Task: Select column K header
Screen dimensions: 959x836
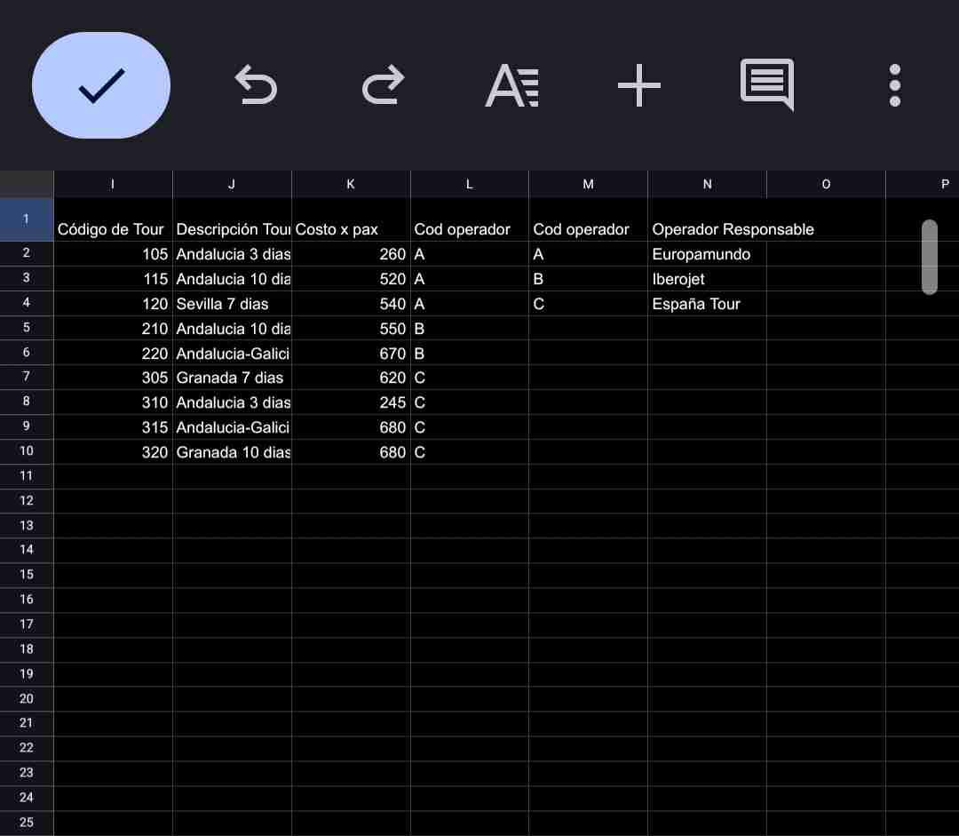Action: click(x=351, y=184)
